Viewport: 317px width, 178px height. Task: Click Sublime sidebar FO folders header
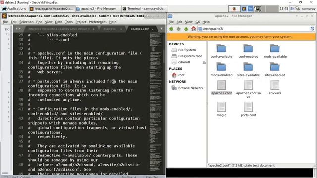pyautogui.click(x=7, y=29)
